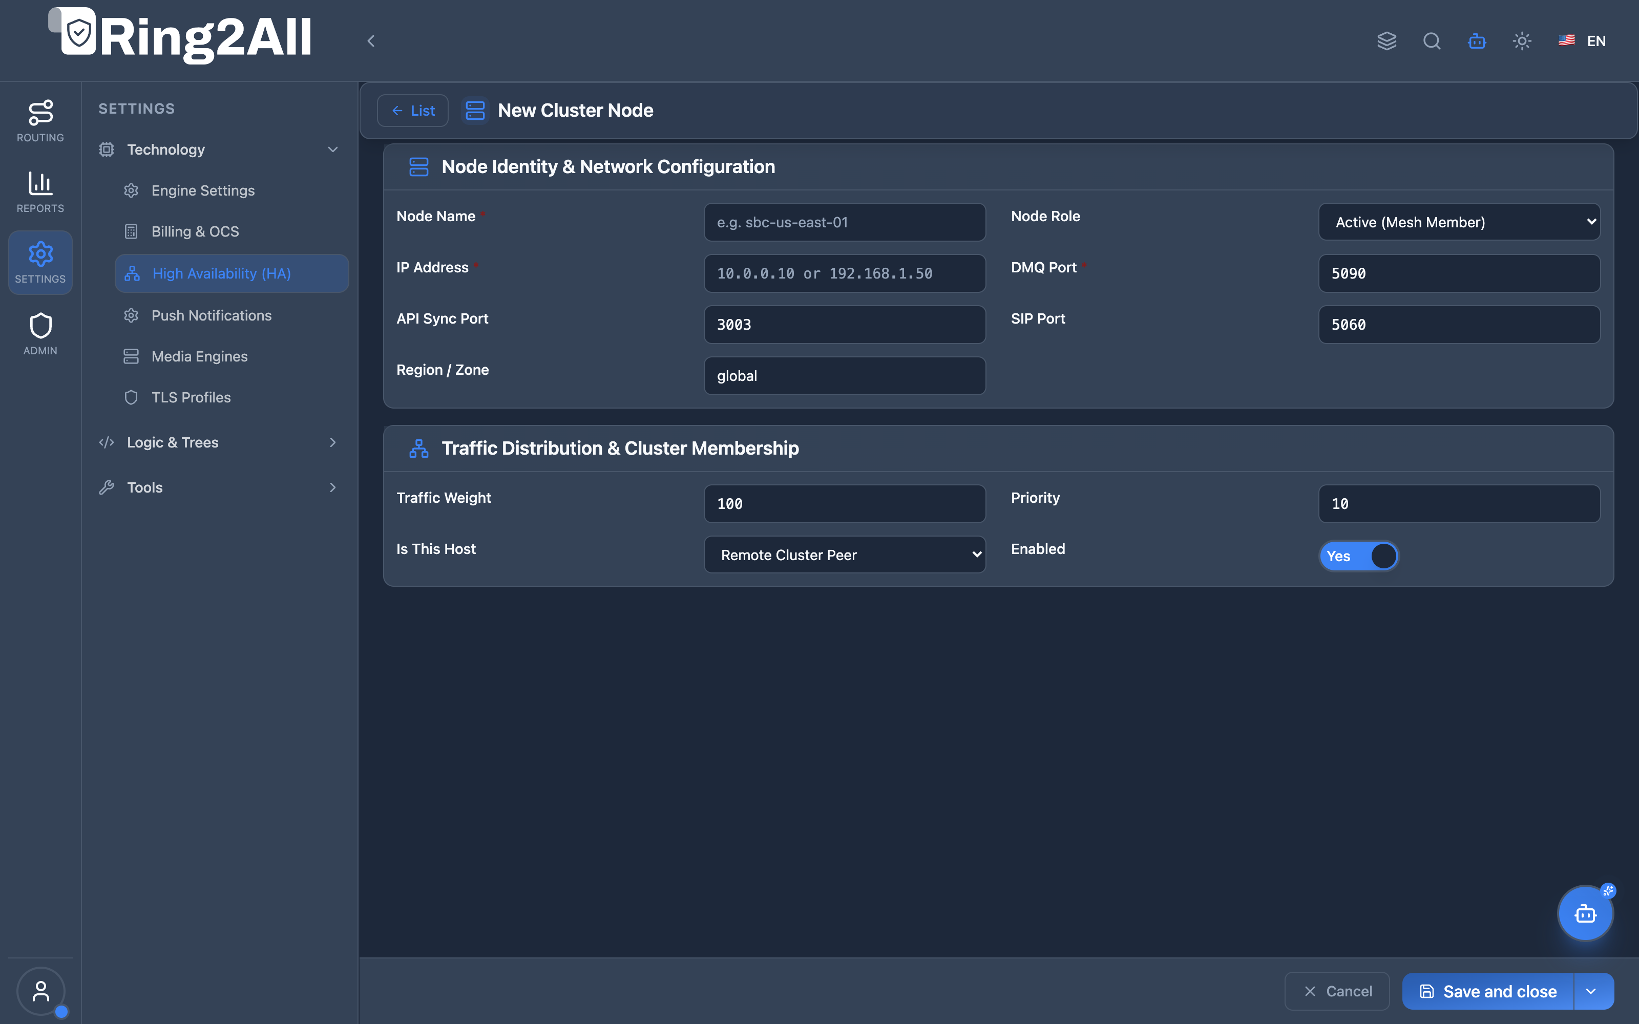Screen dimensions: 1639x1024
Task: Click the Cancel button
Action: point(1337,992)
